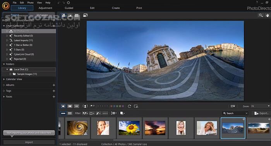Open the File menu
The height and width of the screenshot is (146, 271).
coord(15,3)
